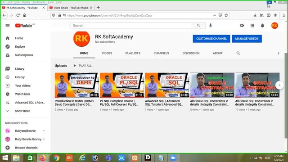Open the page actions three-dot menu
Viewport: 288px width, 162px height.
coord(214,15)
